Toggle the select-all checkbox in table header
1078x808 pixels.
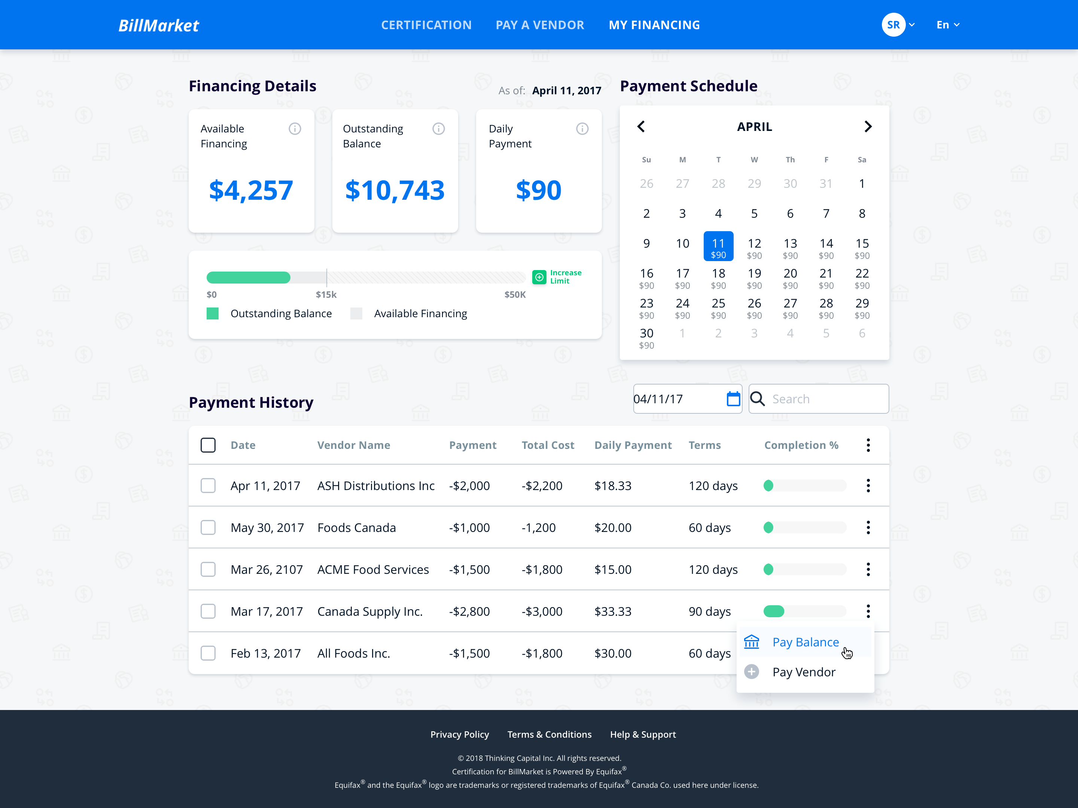tap(208, 445)
